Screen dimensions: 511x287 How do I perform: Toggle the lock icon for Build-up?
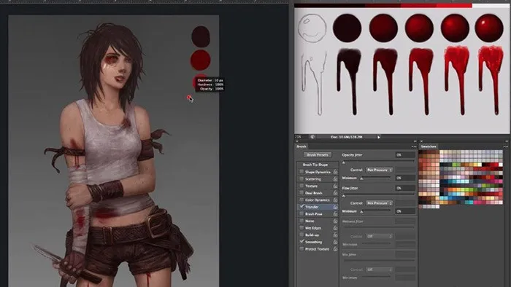click(335, 235)
